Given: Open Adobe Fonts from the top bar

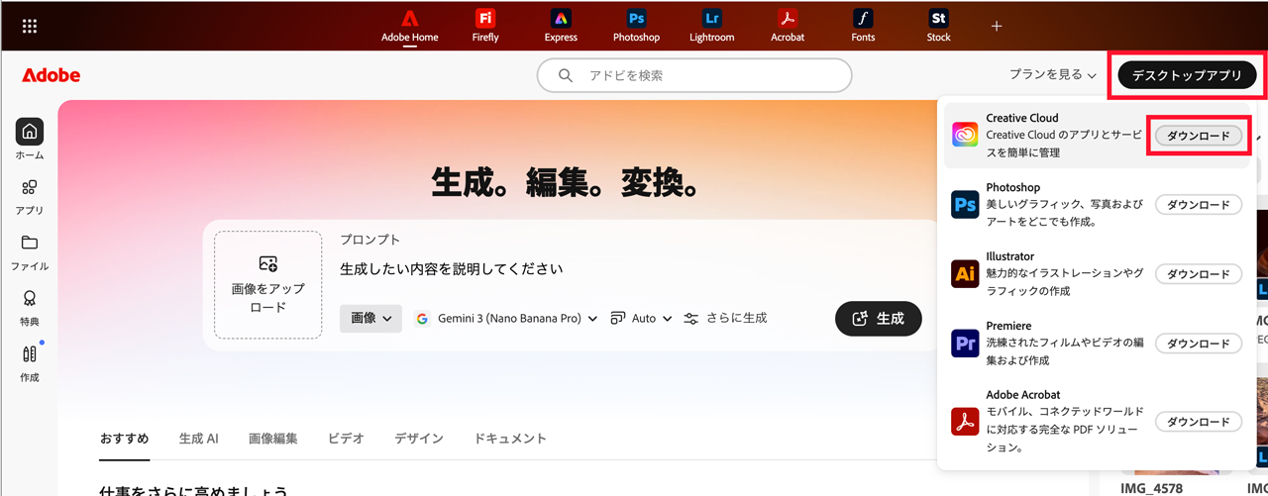Looking at the screenshot, I should pos(863,27).
